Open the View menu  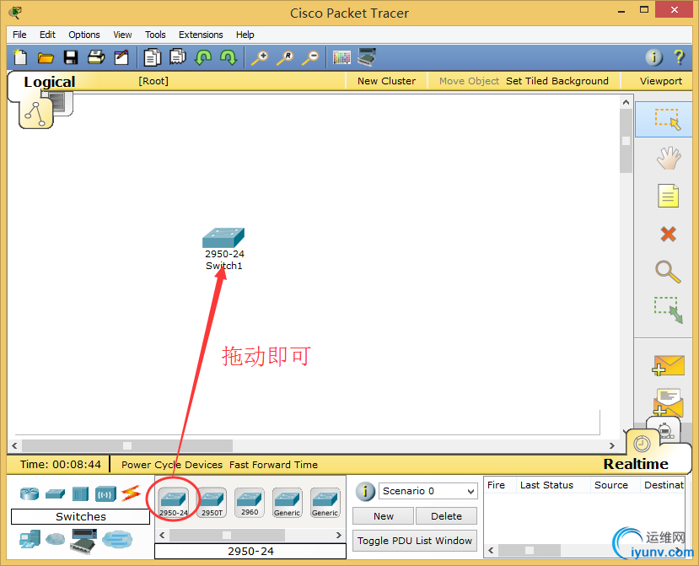coord(122,35)
